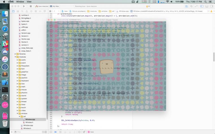Toggle recent files filter in navigator
Viewport: 215px width, 134px height.
pos(43,132)
